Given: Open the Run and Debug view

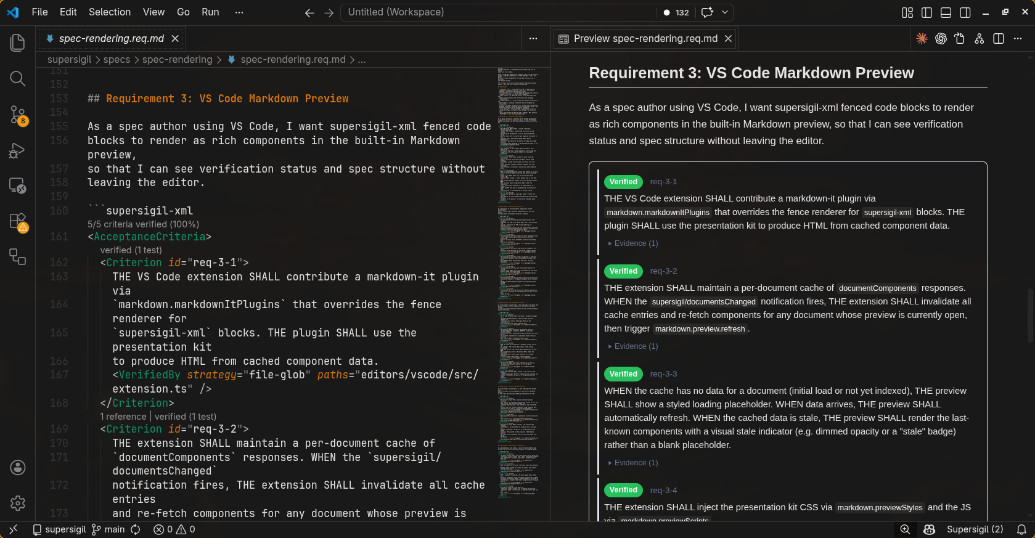Looking at the screenshot, I should click(x=18, y=150).
